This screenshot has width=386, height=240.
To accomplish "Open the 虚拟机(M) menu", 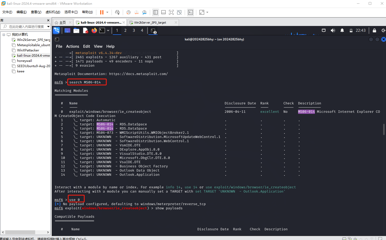I will pos(53,12).
